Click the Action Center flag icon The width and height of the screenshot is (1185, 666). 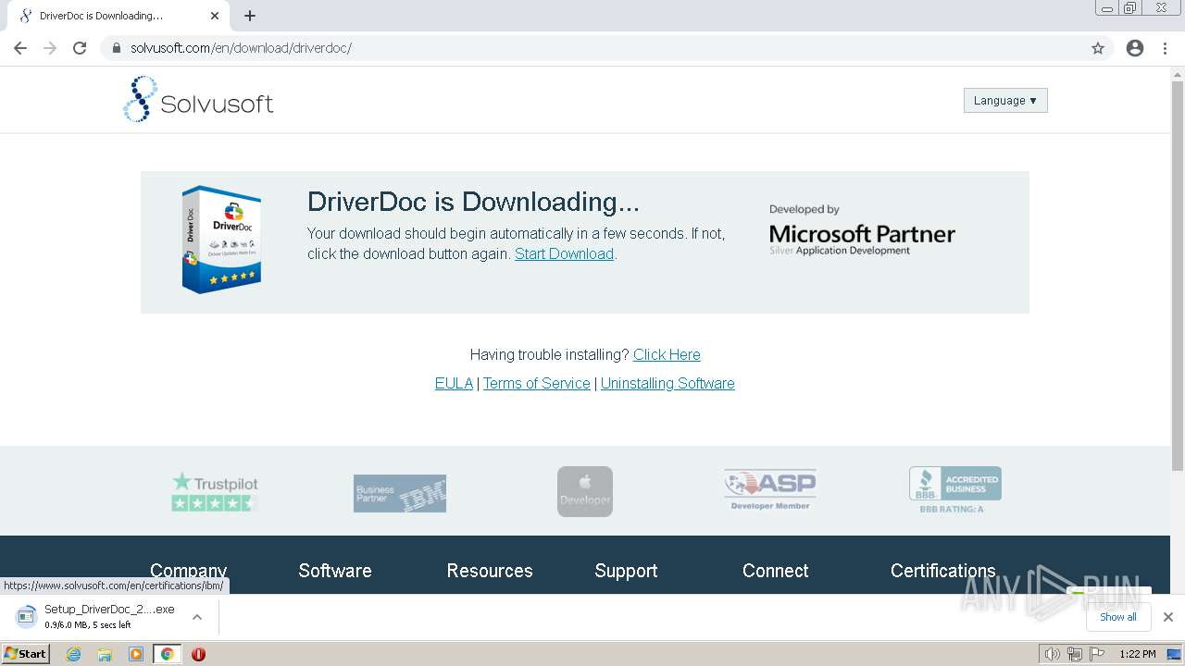click(1097, 654)
